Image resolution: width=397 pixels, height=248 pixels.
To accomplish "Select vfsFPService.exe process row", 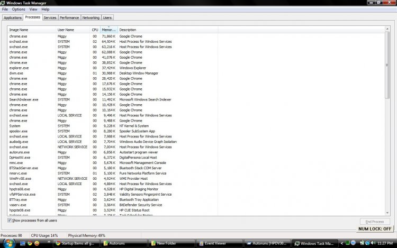I will pos(113,195).
